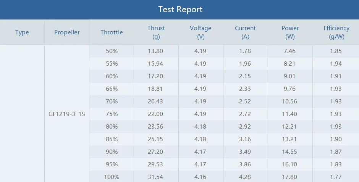Click the 31.54 thrust value
The width and height of the screenshot is (359, 182).
(156, 177)
